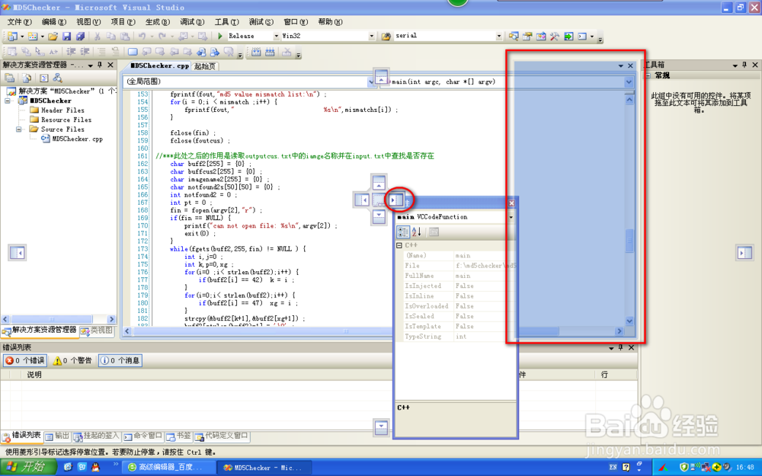This screenshot has height=476, width=762.
Task: Open the Win32 platform dropdown
Action: click(371, 36)
